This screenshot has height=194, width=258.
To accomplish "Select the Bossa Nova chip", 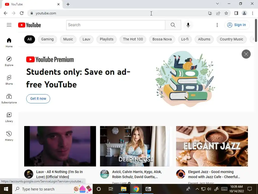I will (x=162, y=39).
